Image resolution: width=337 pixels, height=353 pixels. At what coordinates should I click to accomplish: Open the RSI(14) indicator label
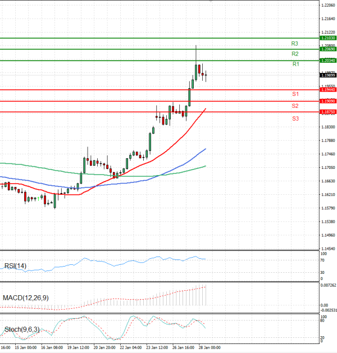coord(15,266)
